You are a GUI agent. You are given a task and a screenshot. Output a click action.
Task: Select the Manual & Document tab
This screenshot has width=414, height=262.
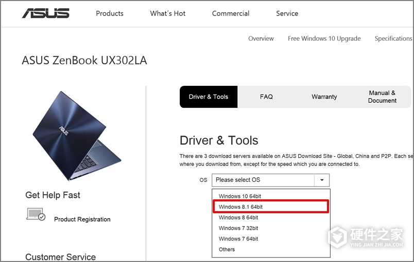382,97
